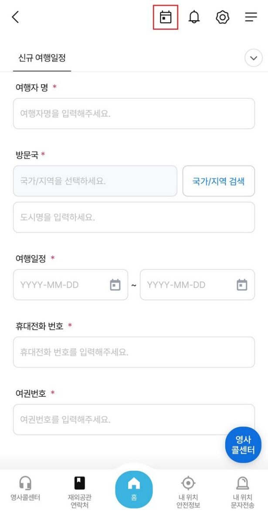
Task: Tap the floating 영사 콜센터 button
Action: [x=243, y=445]
